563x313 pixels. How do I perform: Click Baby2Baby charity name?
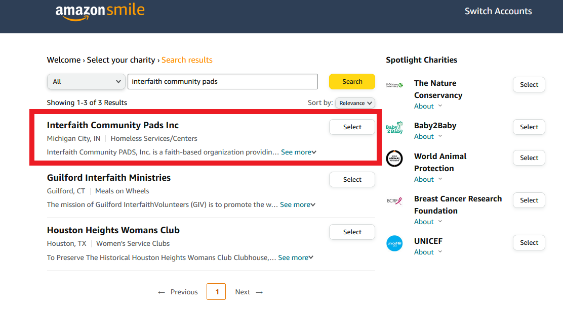435,126
